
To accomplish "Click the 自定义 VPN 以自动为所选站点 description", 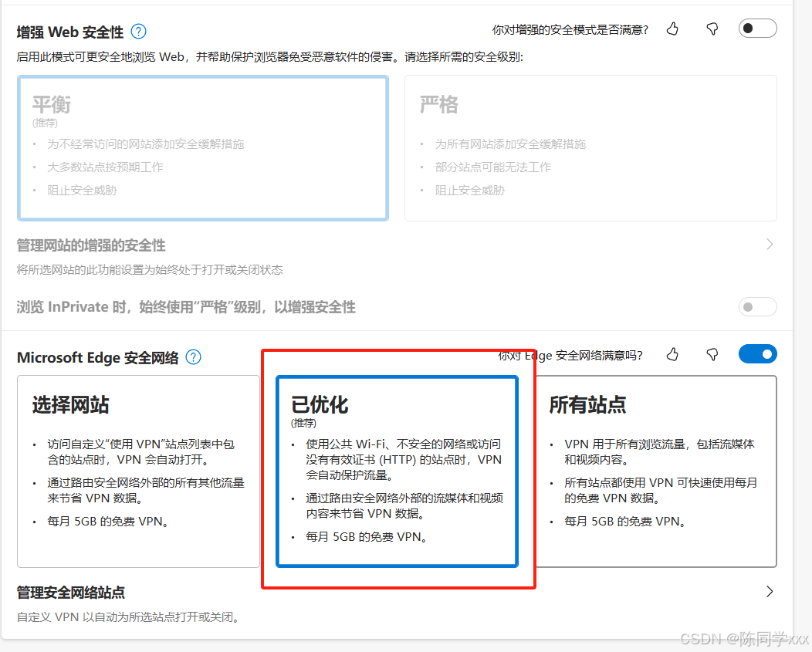I will pos(128,617).
